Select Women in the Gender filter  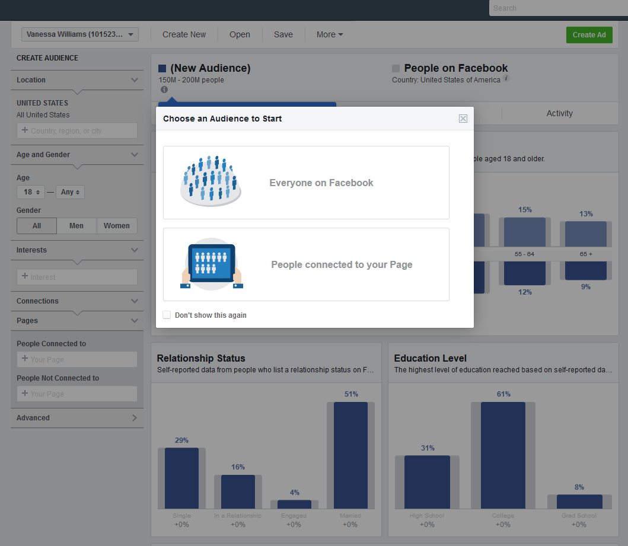117,226
